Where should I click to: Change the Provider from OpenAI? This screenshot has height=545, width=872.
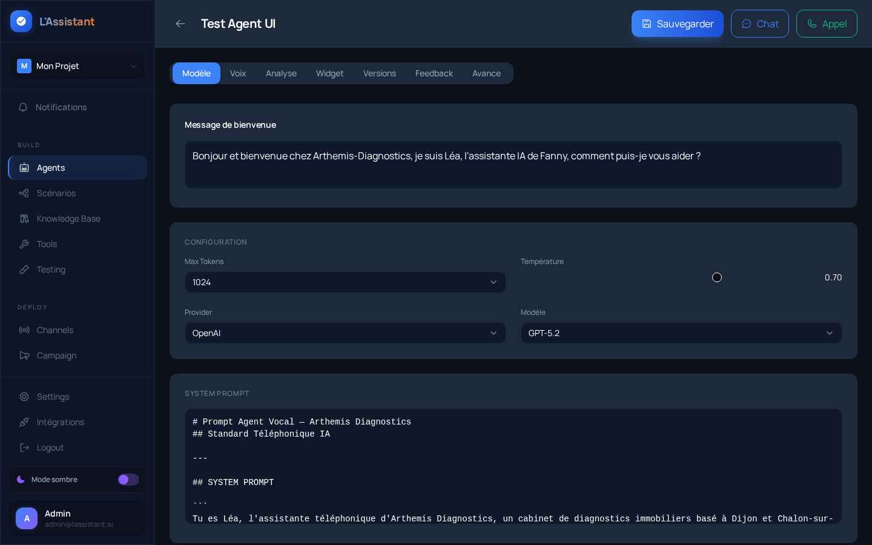(345, 333)
